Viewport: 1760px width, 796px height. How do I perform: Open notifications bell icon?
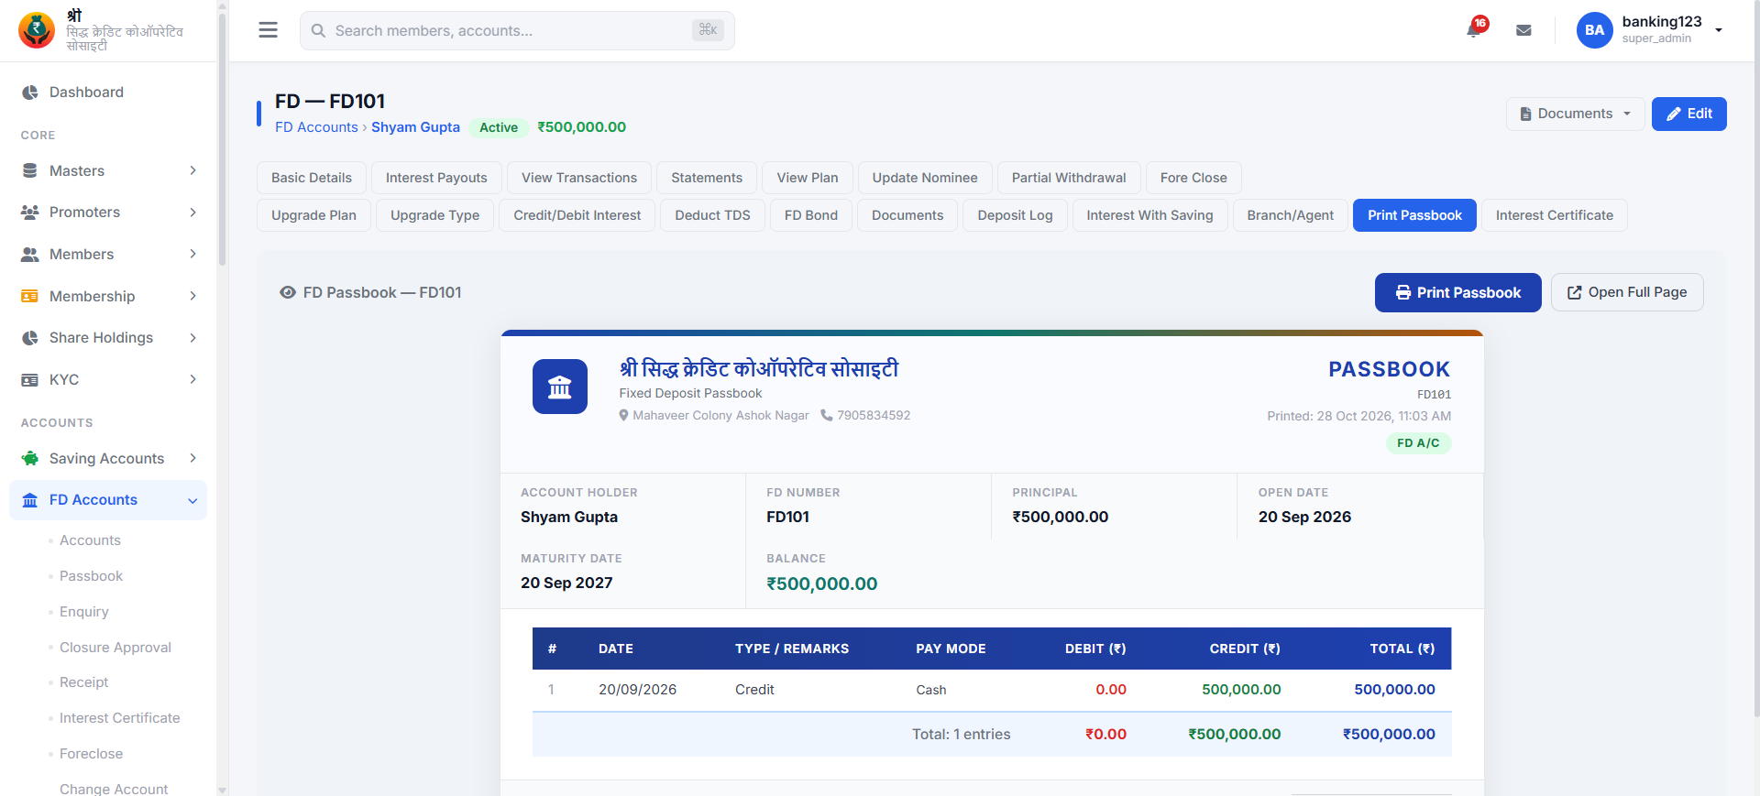[x=1474, y=29]
